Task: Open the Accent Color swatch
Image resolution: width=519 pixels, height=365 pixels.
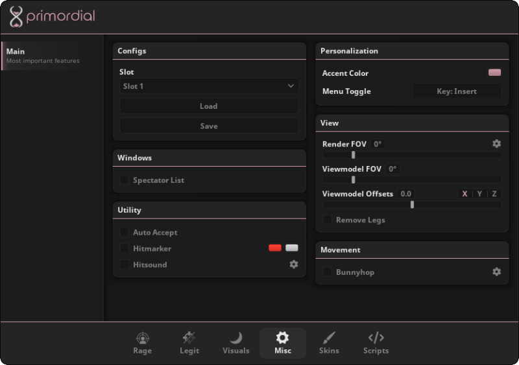Action: [494, 73]
